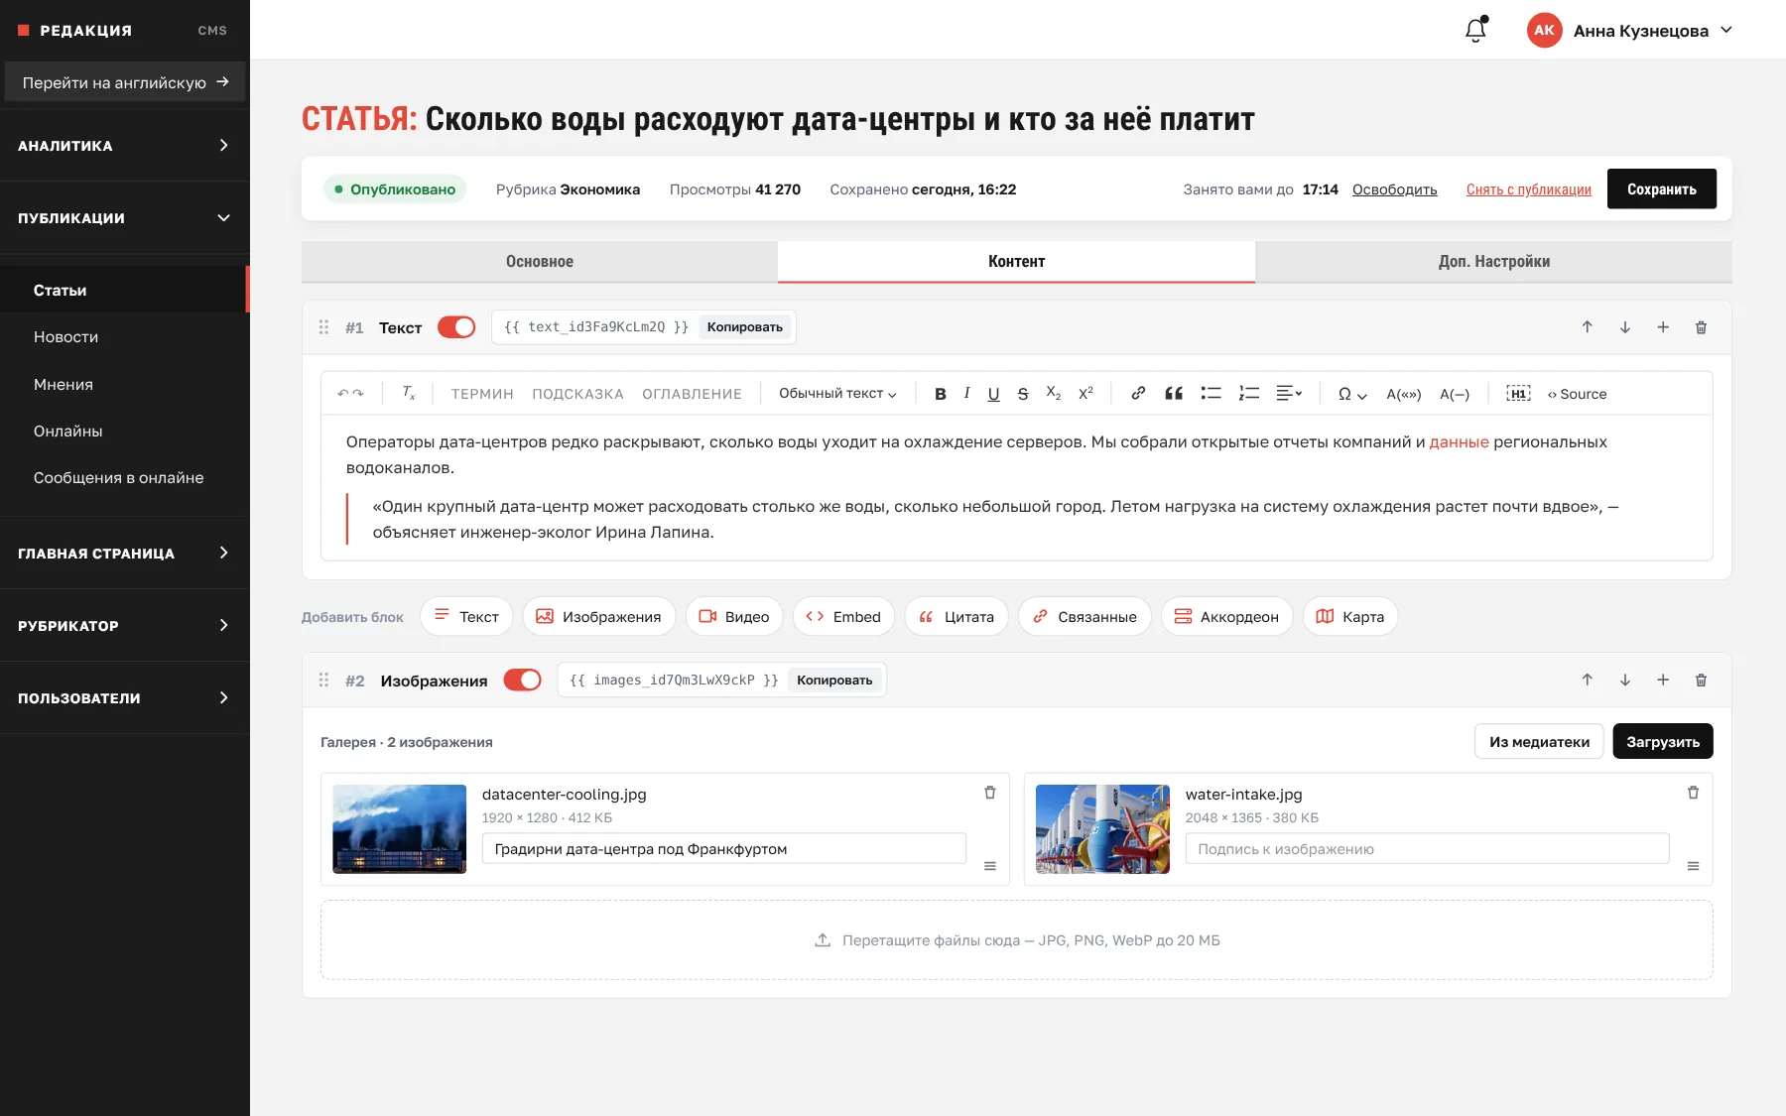
Task: Switch to the Основное tab
Action: (x=540, y=262)
